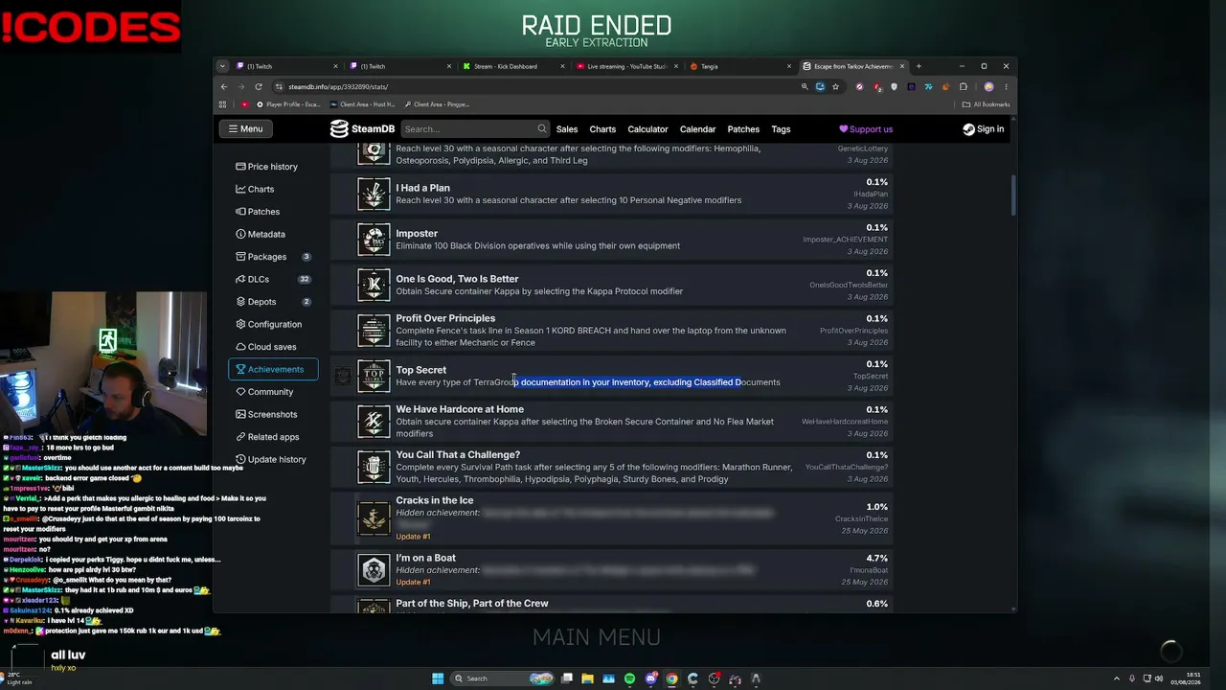Open the Update #1 link under Cracks in the Ice
Viewport: 1226px width, 690px height.
point(413,537)
